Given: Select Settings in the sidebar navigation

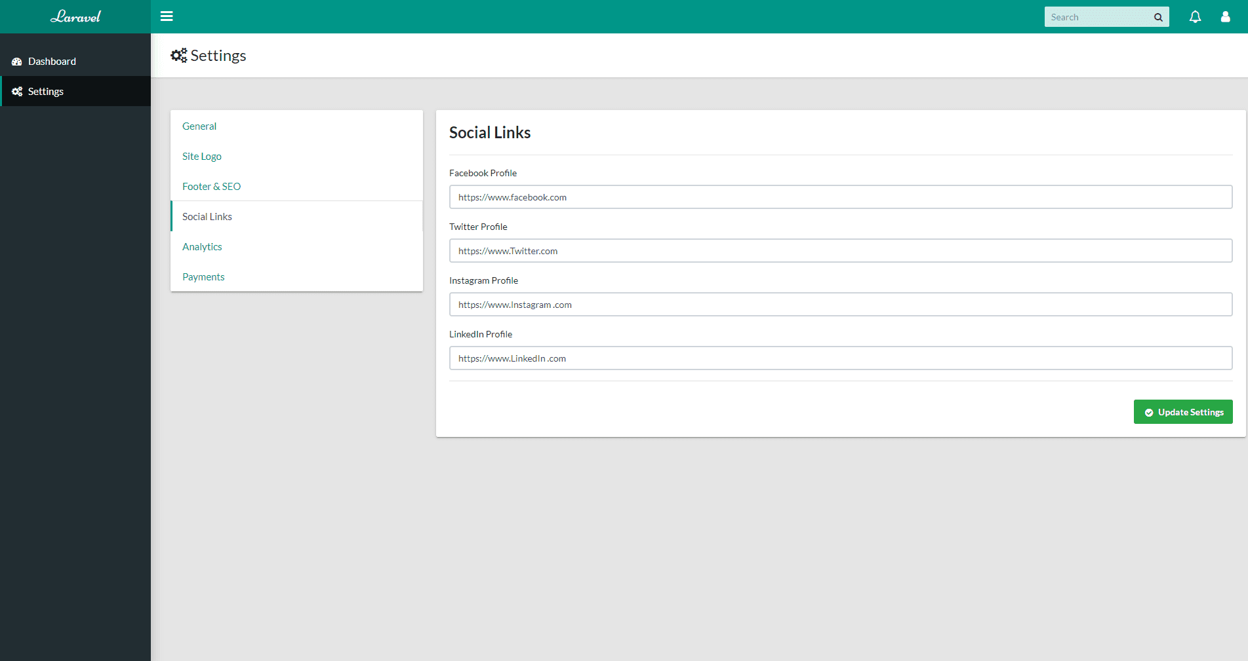Looking at the screenshot, I should 45,91.
